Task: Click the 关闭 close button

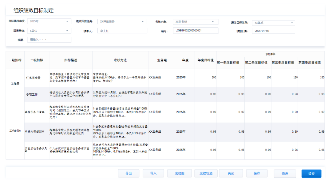Action: [231, 173]
